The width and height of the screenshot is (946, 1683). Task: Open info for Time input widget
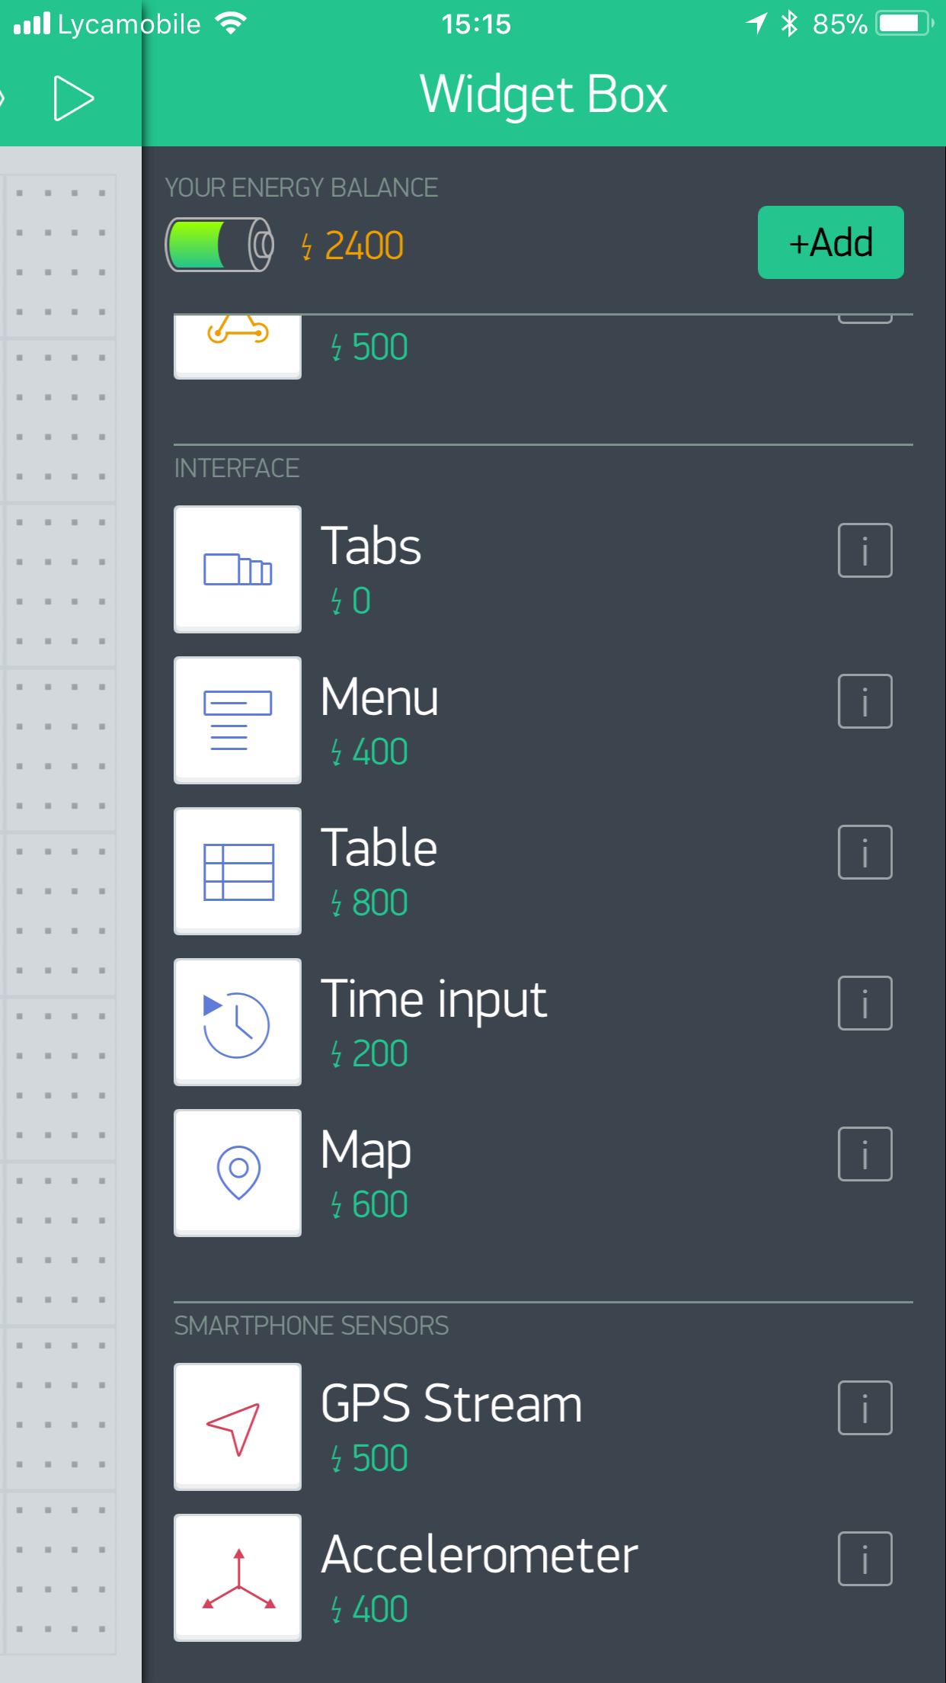tap(865, 1003)
